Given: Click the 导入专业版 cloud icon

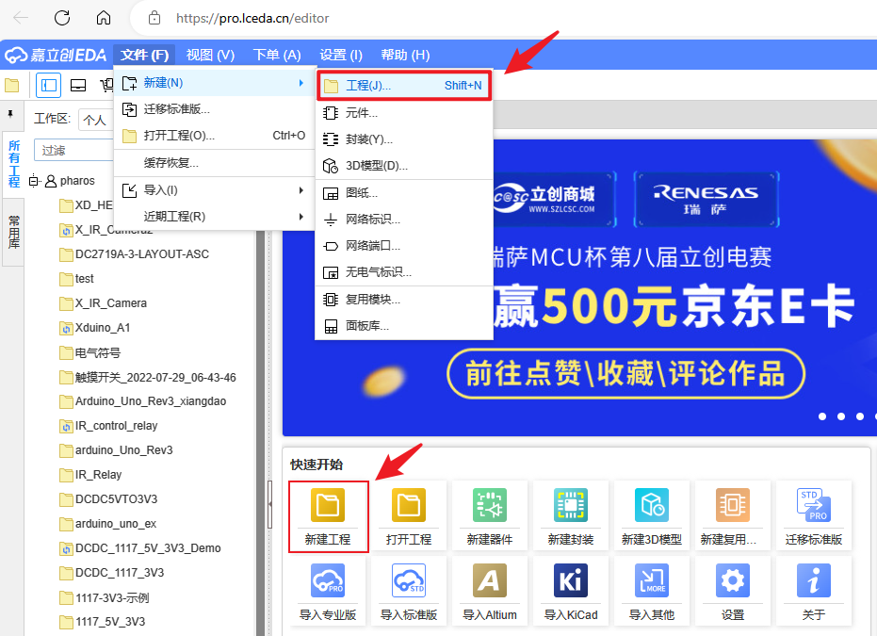Looking at the screenshot, I should tap(328, 580).
